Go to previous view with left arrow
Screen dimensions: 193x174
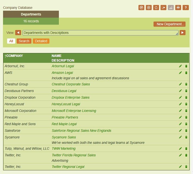pyautogui.click(x=18, y=33)
